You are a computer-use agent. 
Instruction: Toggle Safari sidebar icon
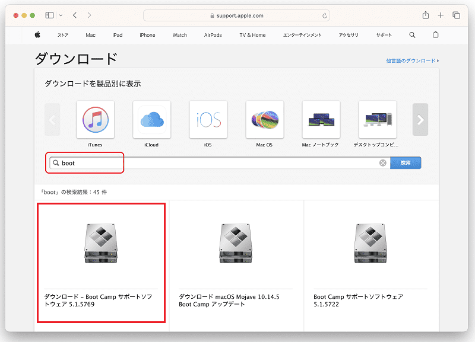(49, 15)
